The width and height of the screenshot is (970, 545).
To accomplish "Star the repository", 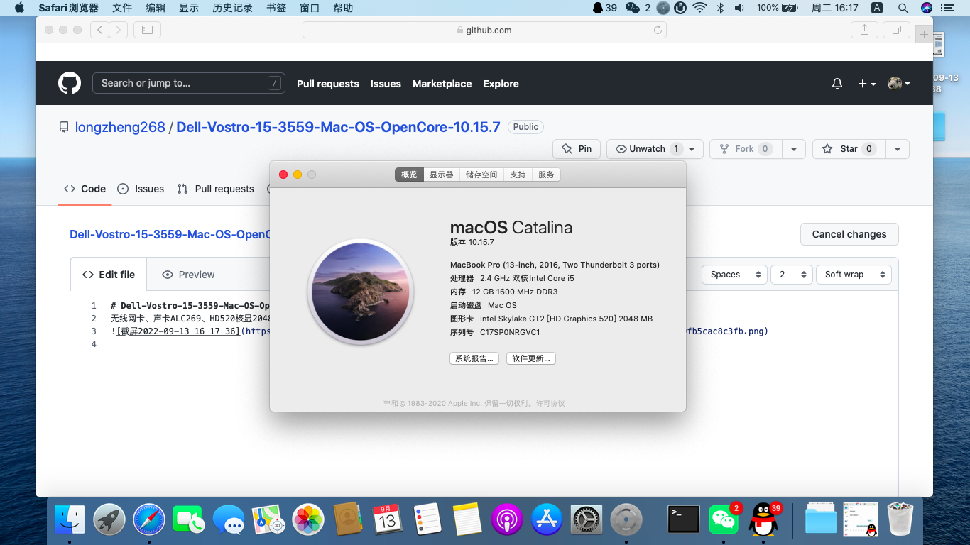I will pos(849,149).
